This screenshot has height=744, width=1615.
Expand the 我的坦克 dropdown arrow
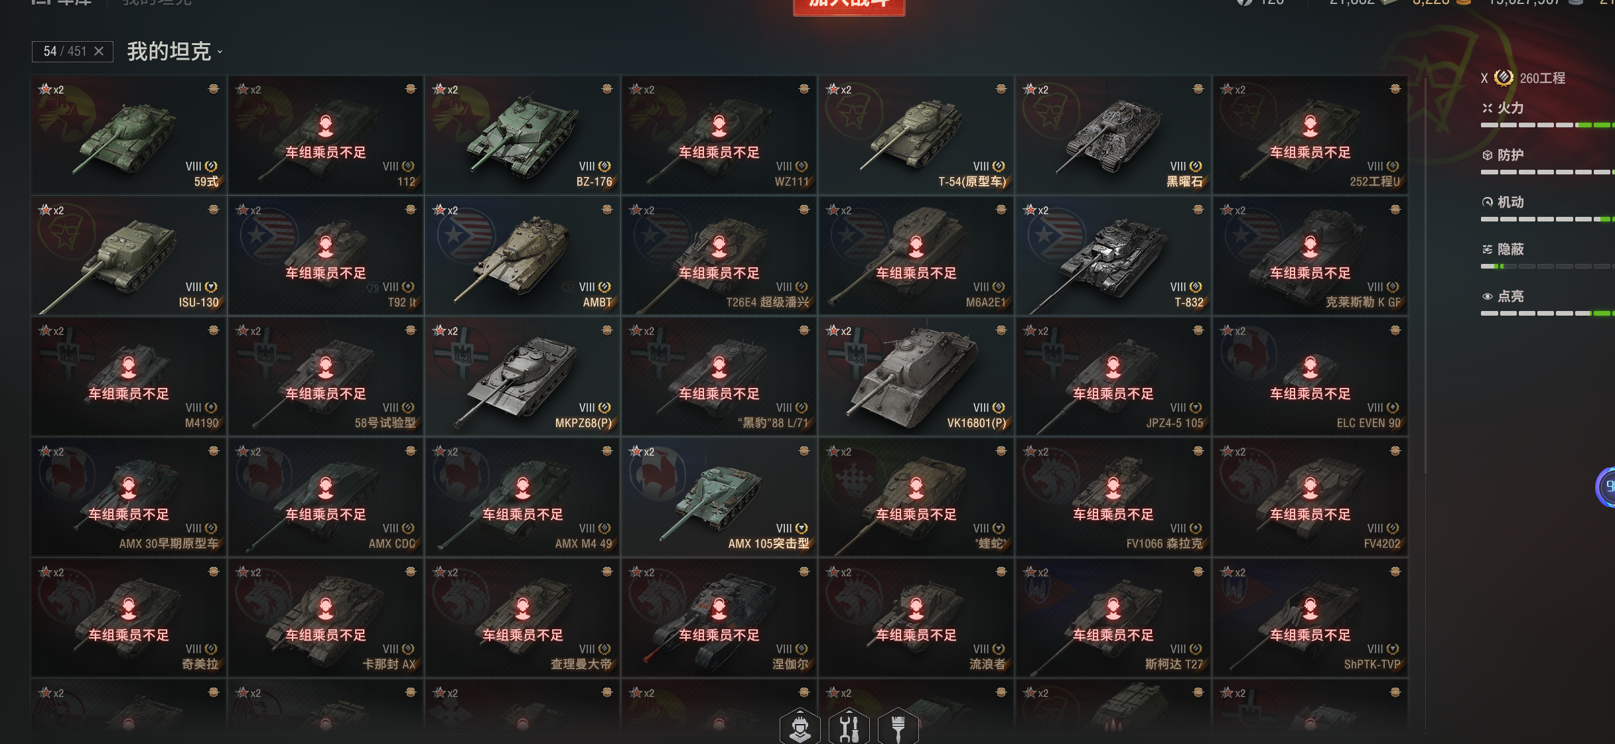(220, 52)
